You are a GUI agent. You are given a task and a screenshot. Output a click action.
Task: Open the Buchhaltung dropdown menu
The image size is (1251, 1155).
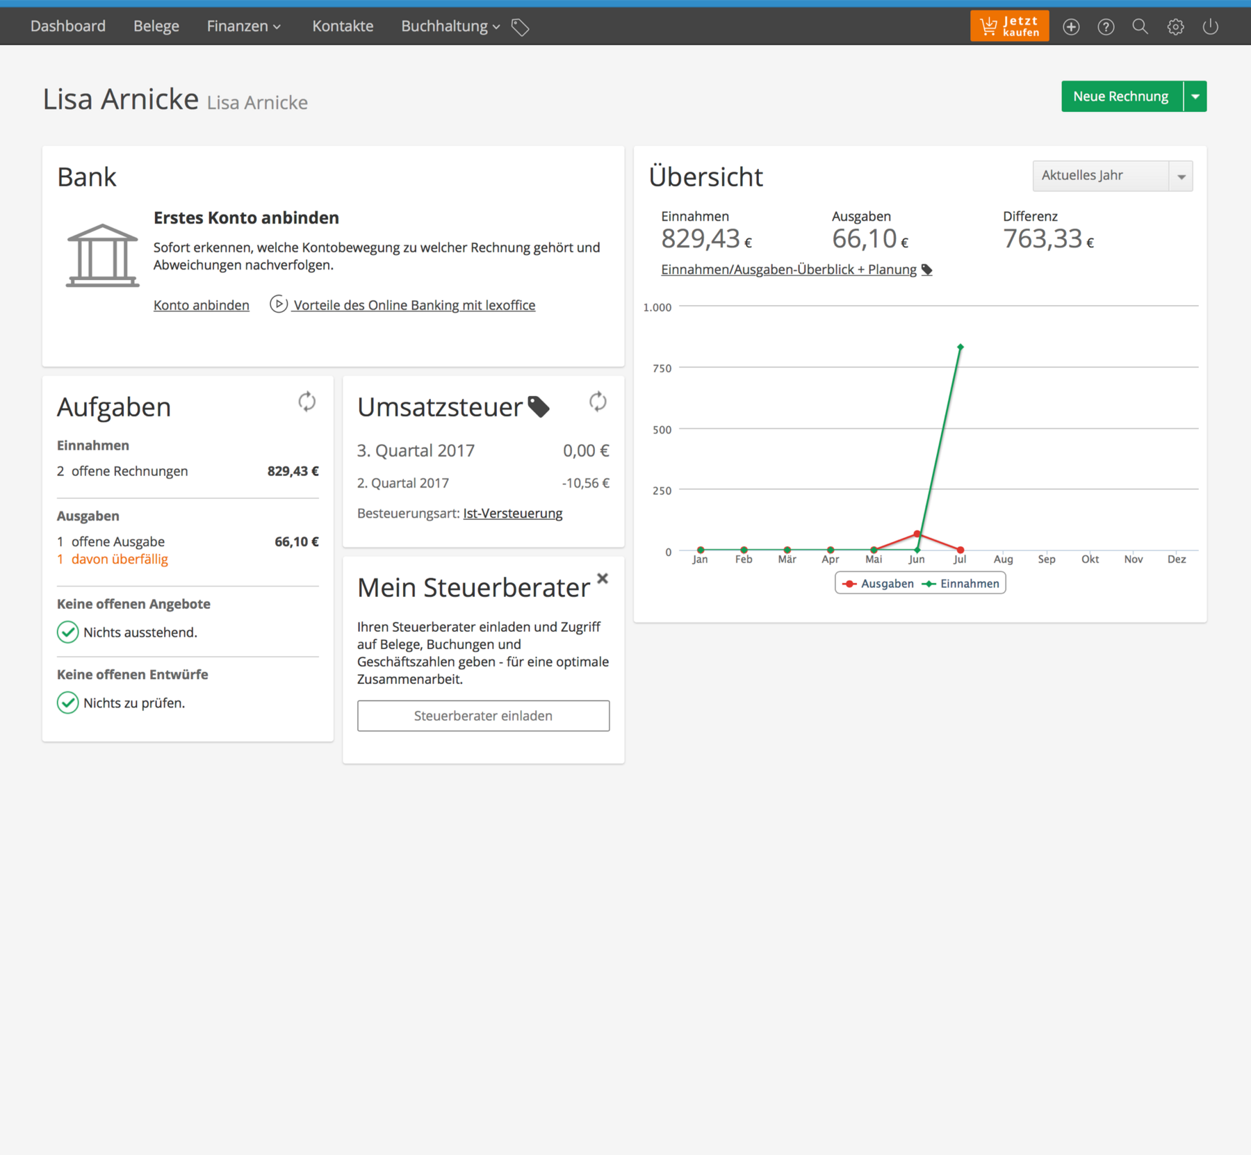450,26
